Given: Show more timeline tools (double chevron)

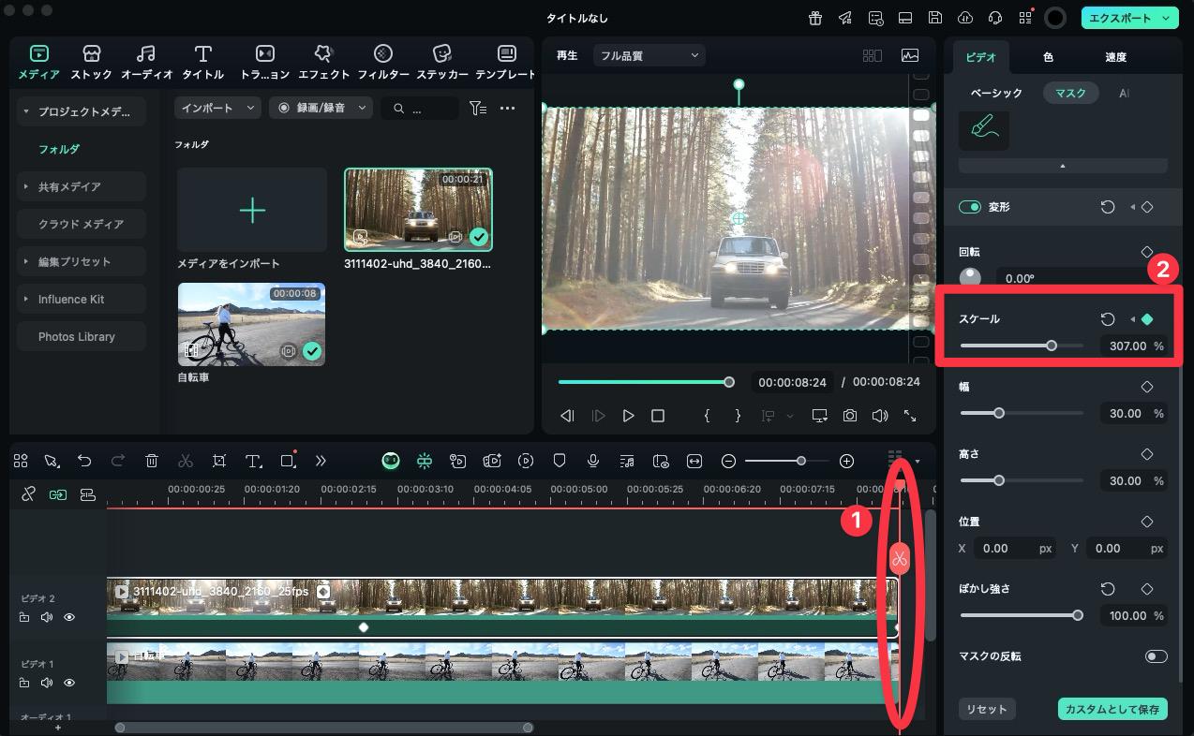Looking at the screenshot, I should point(321,461).
